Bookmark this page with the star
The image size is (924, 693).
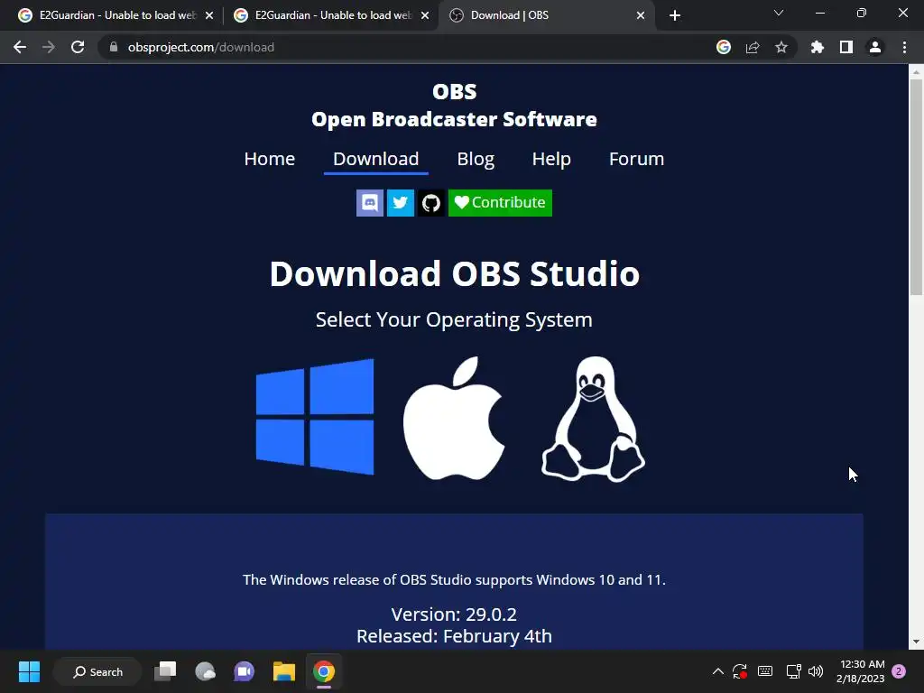point(781,47)
